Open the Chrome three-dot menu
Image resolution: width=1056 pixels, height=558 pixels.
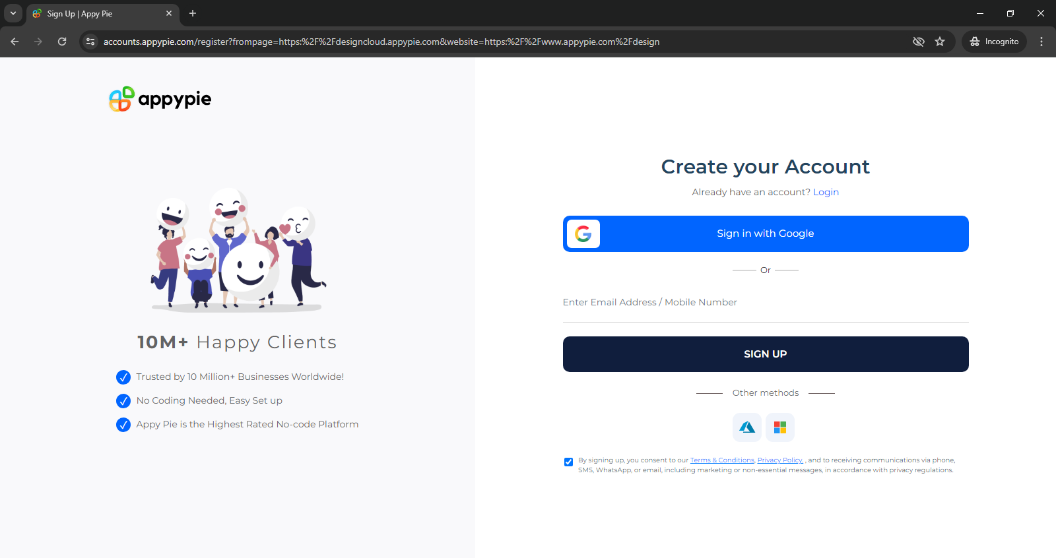[1041, 42]
